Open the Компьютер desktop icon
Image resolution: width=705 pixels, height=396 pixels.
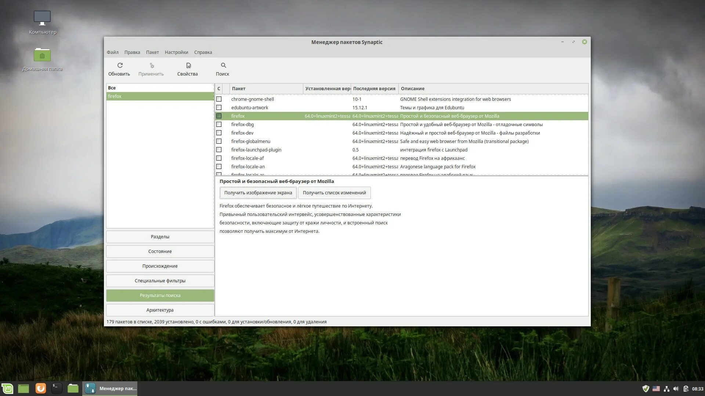coord(43,23)
